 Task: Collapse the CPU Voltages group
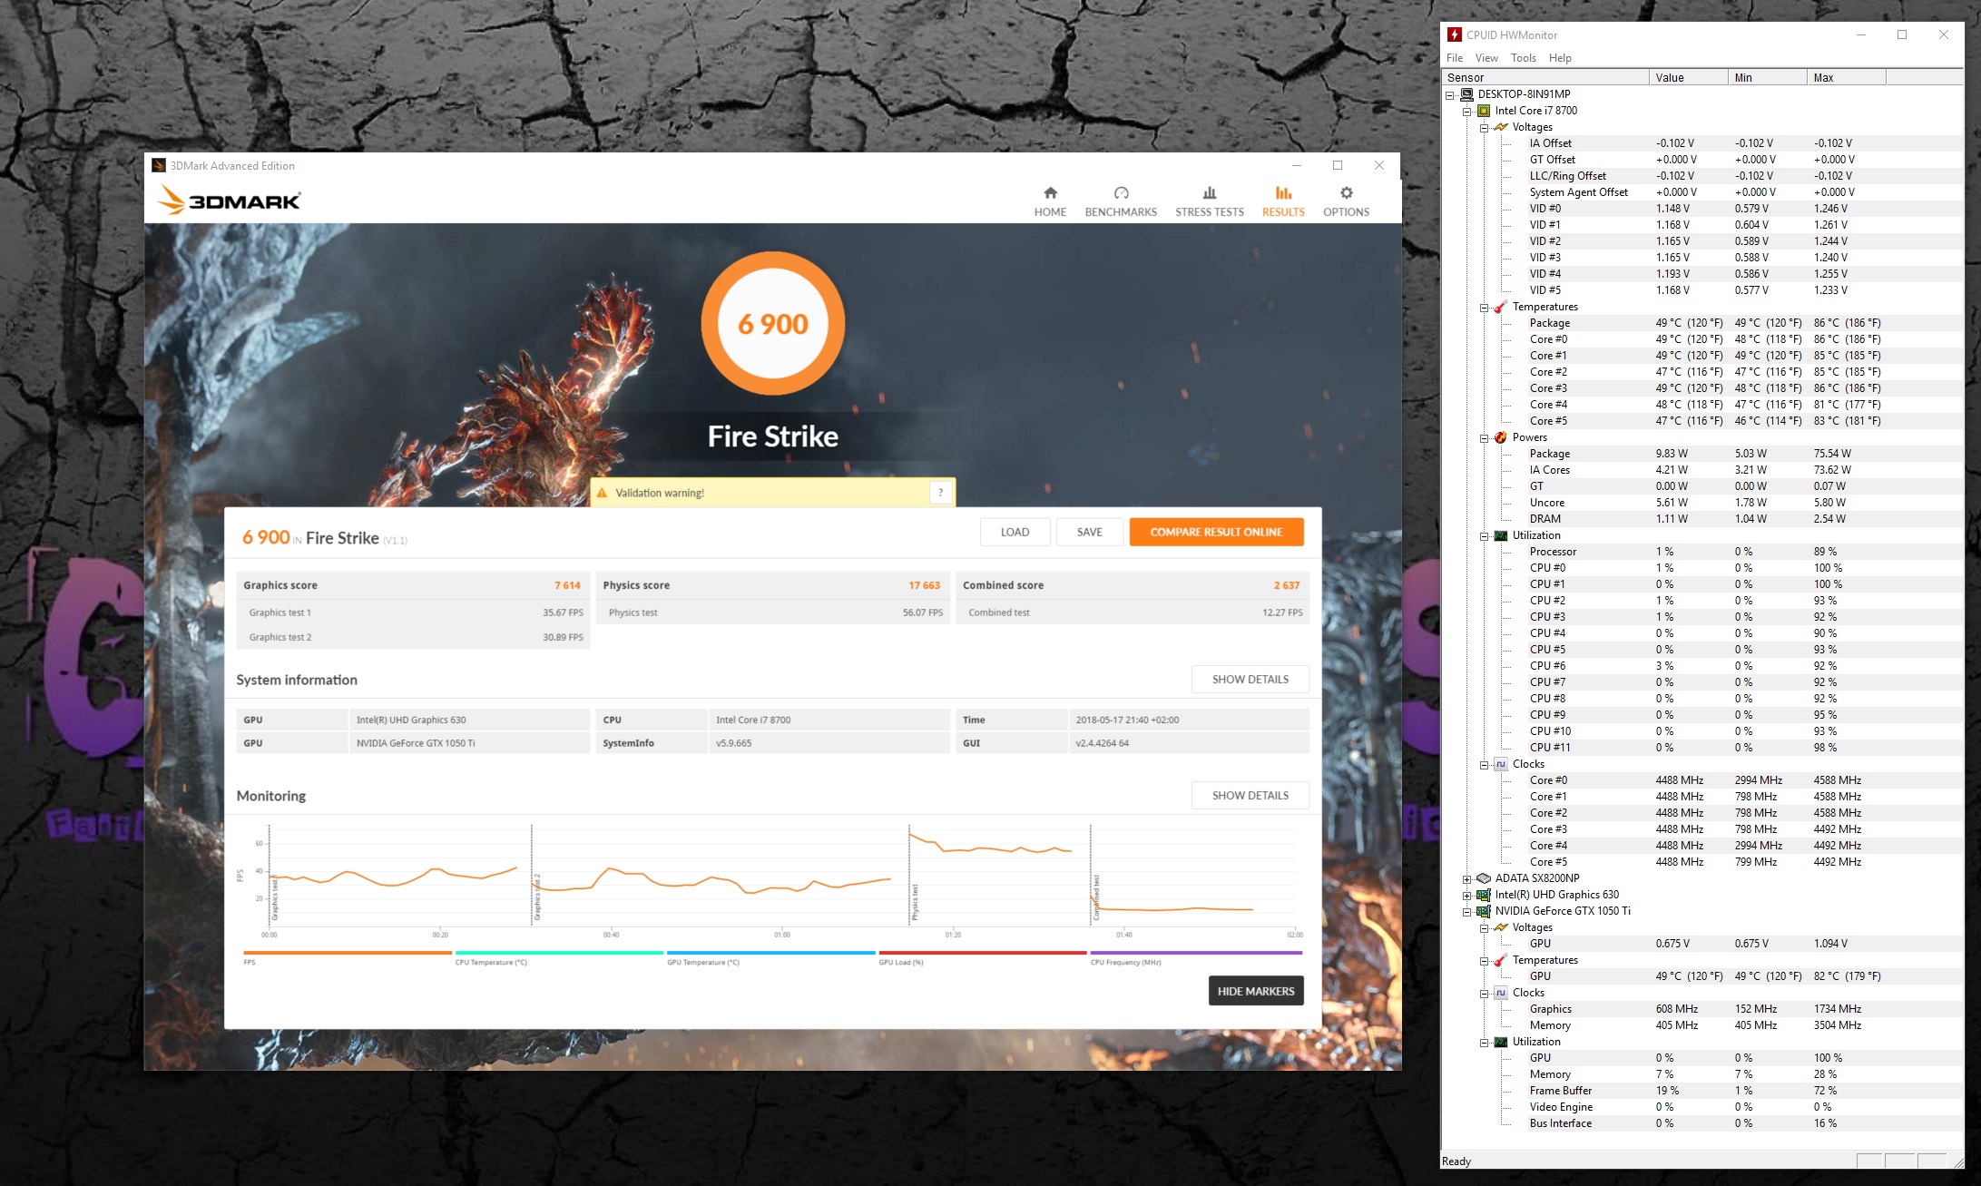(1484, 127)
